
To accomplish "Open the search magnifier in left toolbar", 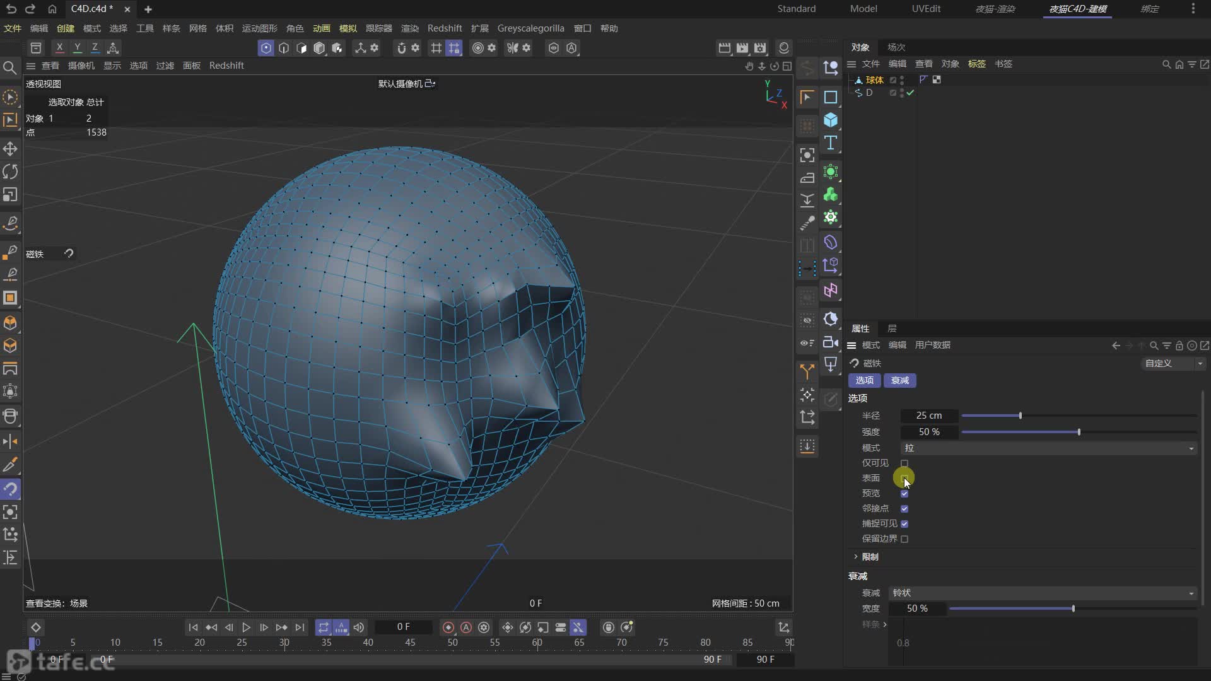I will pyautogui.click(x=9, y=67).
